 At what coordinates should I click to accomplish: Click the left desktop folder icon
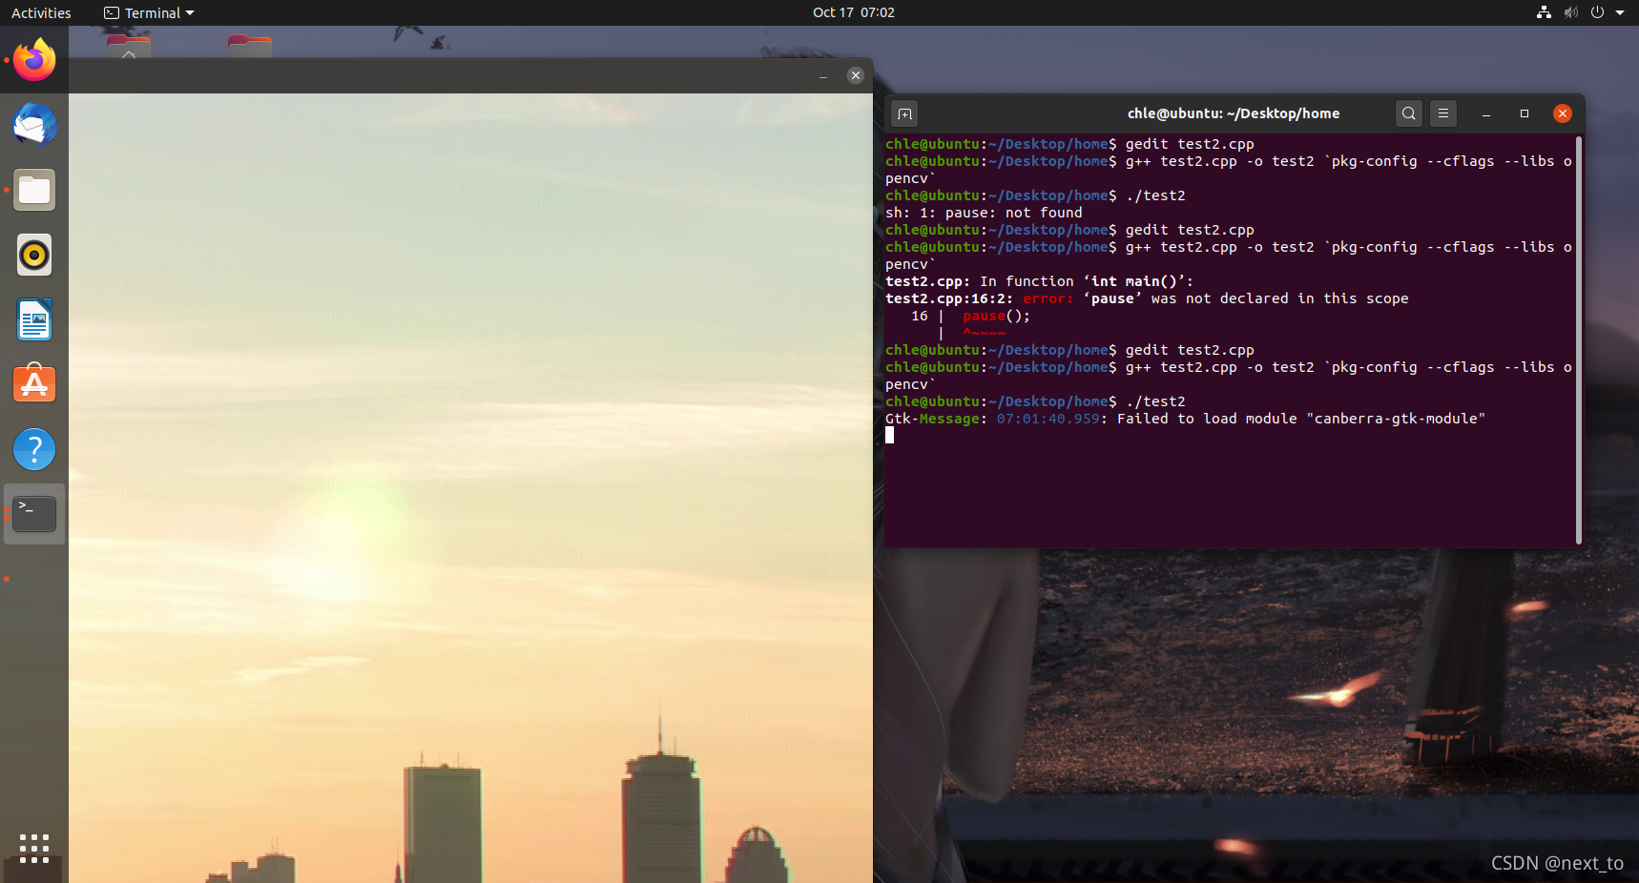(x=129, y=47)
